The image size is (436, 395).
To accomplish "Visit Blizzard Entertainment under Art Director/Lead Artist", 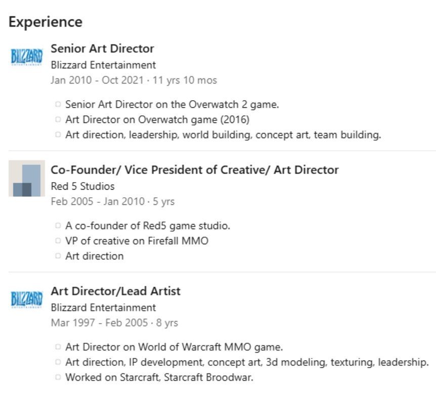I will pyautogui.click(x=103, y=308).
